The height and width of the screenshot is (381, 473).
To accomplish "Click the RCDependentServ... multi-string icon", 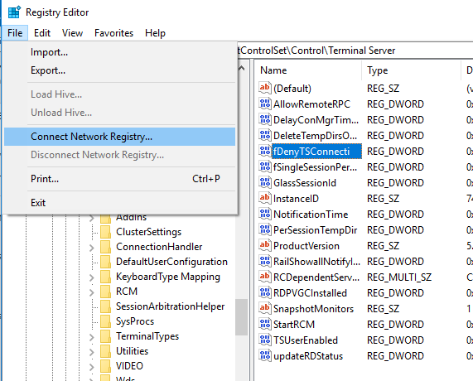I will (265, 277).
